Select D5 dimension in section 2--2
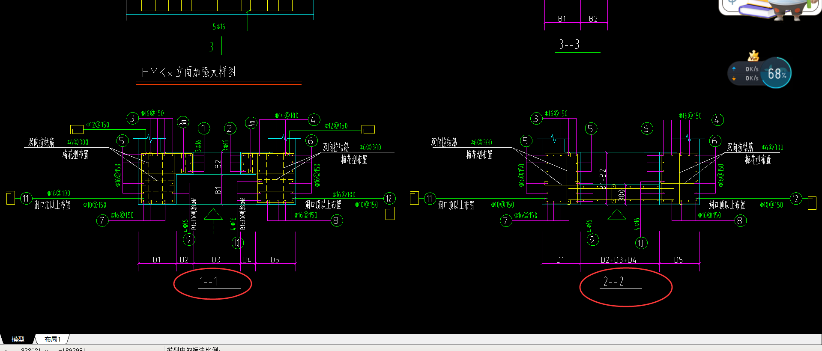822x351 pixels. (x=679, y=260)
